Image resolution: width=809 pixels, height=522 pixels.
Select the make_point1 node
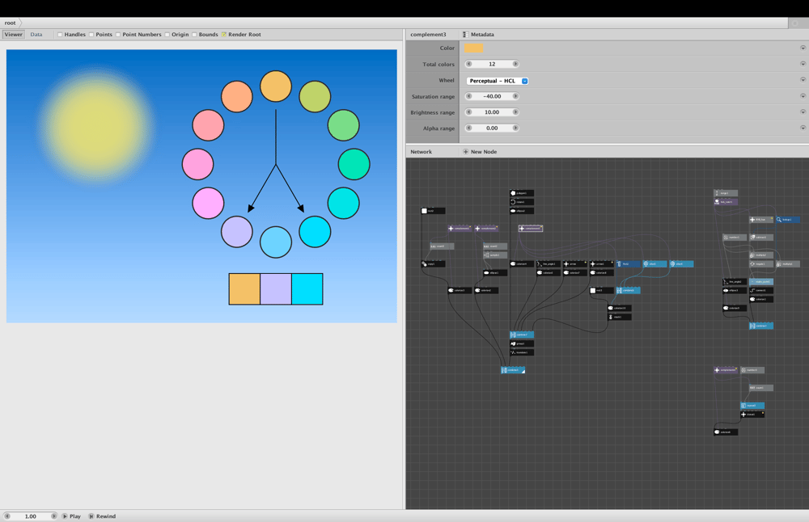coord(761,281)
